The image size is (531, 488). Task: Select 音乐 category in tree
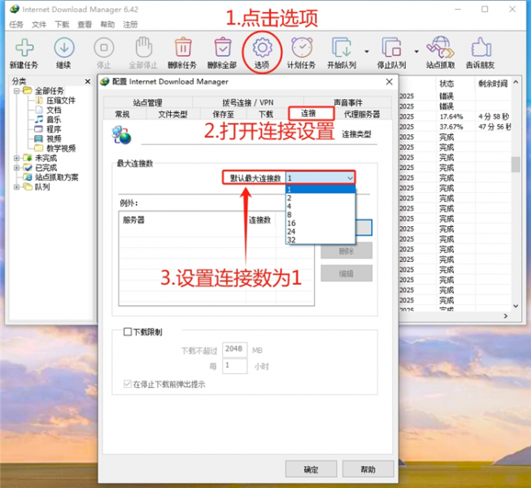[54, 120]
